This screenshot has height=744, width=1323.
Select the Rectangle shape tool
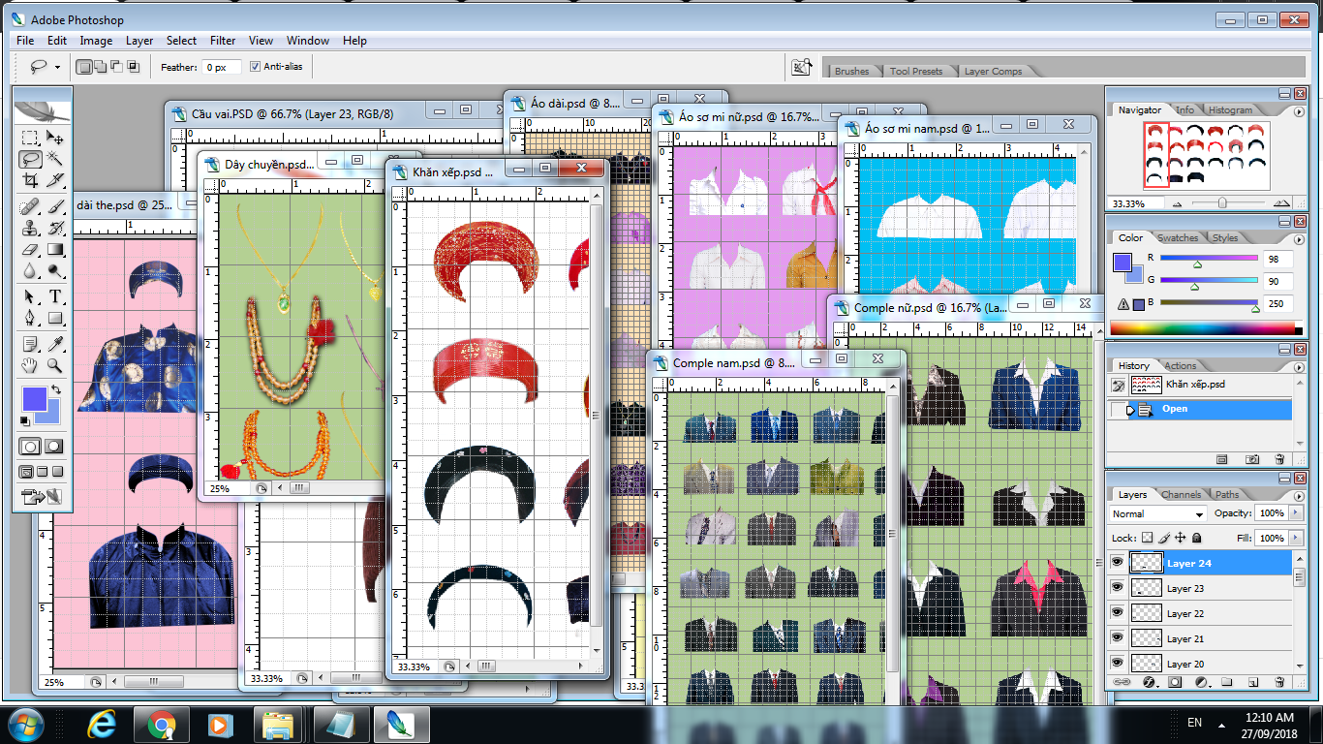(x=55, y=318)
